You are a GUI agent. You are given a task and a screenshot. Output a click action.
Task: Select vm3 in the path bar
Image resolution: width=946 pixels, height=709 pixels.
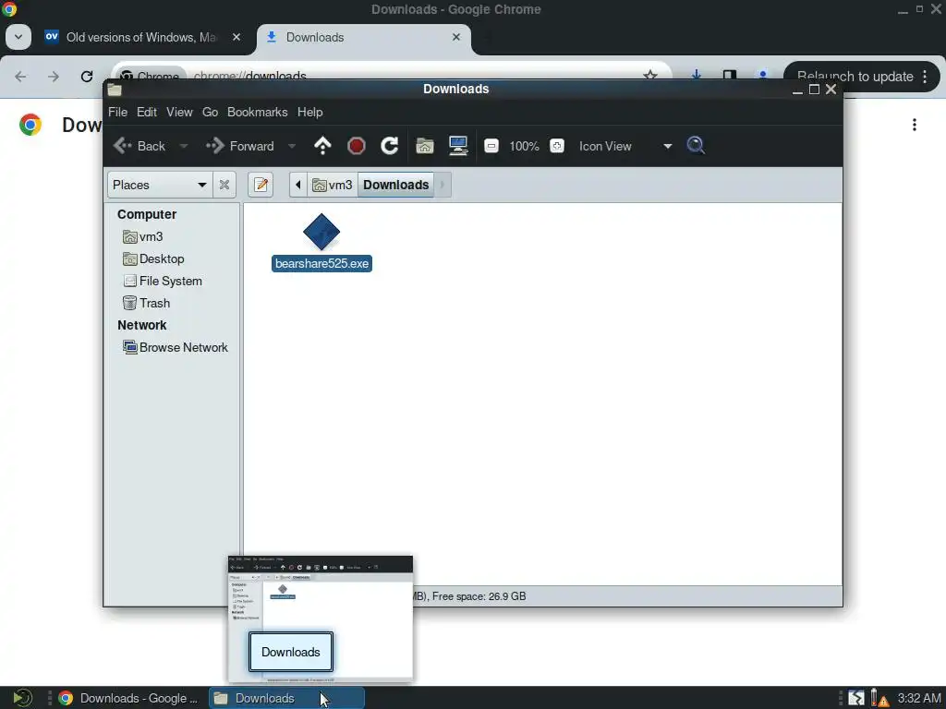(x=333, y=185)
